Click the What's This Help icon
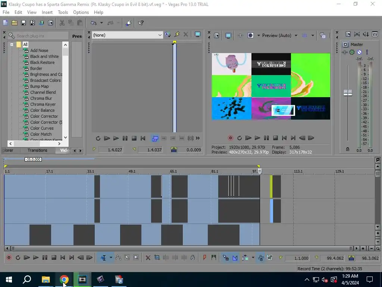Viewport: 382px width, 287px height. tap(141, 23)
